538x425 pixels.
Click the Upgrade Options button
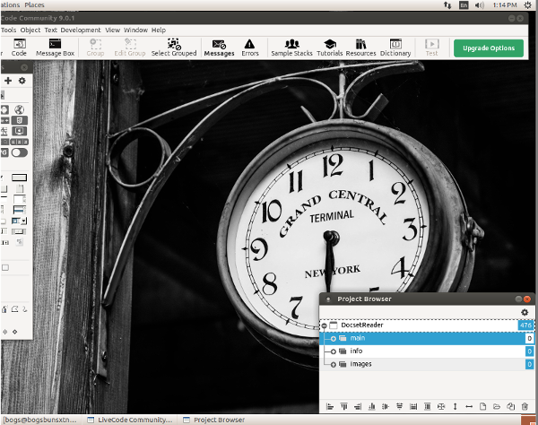[x=489, y=48]
